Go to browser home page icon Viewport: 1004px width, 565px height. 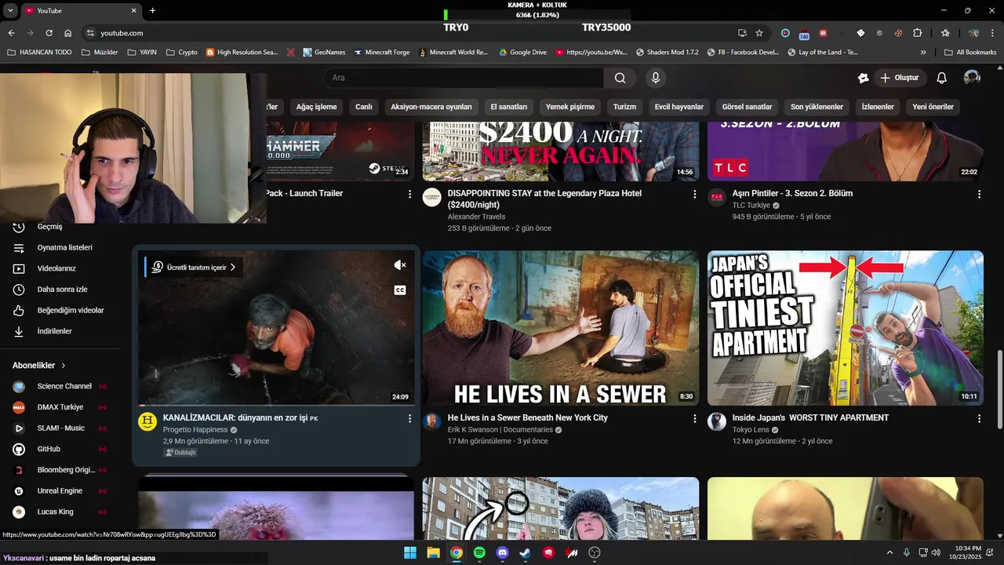68,33
